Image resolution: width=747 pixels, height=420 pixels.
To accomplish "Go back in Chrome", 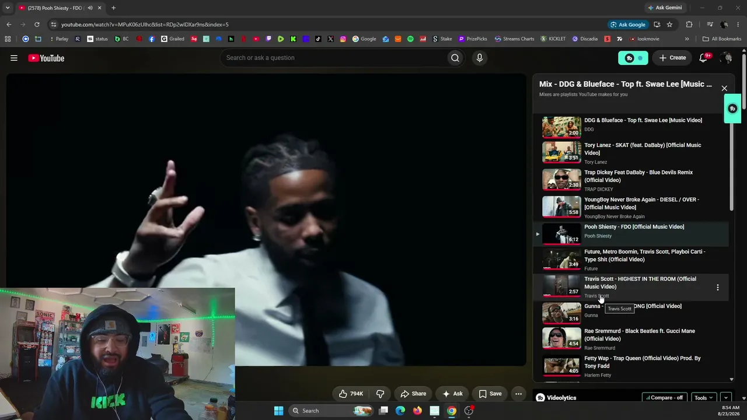I will pos(9,24).
